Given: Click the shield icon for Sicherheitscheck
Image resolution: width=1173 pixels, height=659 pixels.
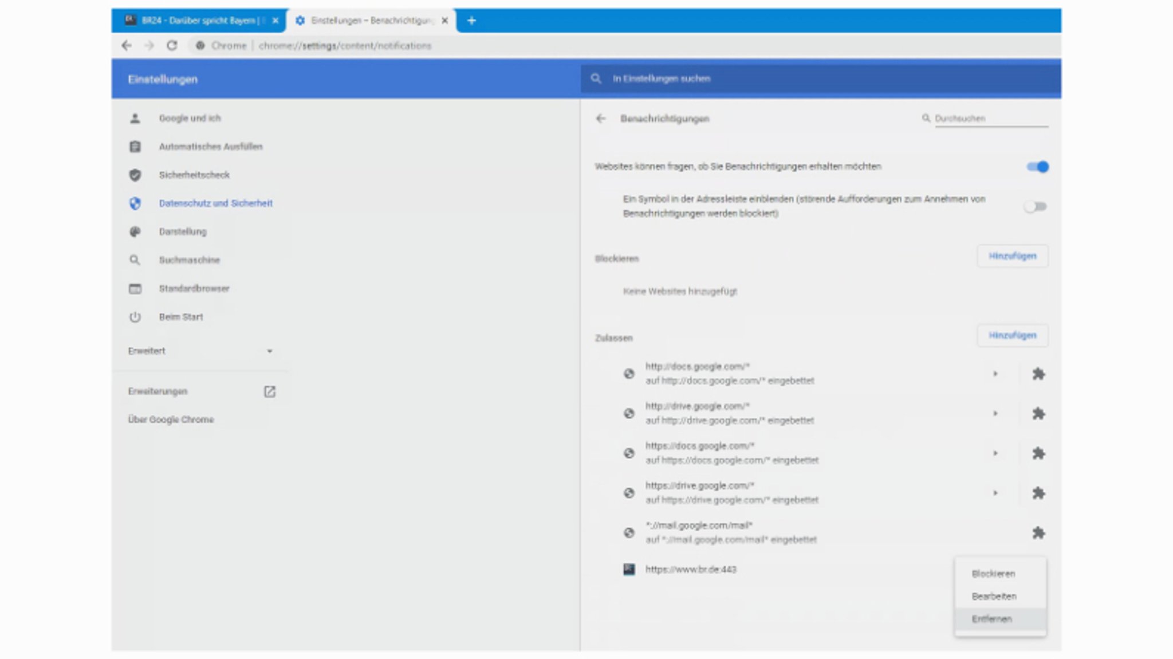Looking at the screenshot, I should tap(135, 175).
